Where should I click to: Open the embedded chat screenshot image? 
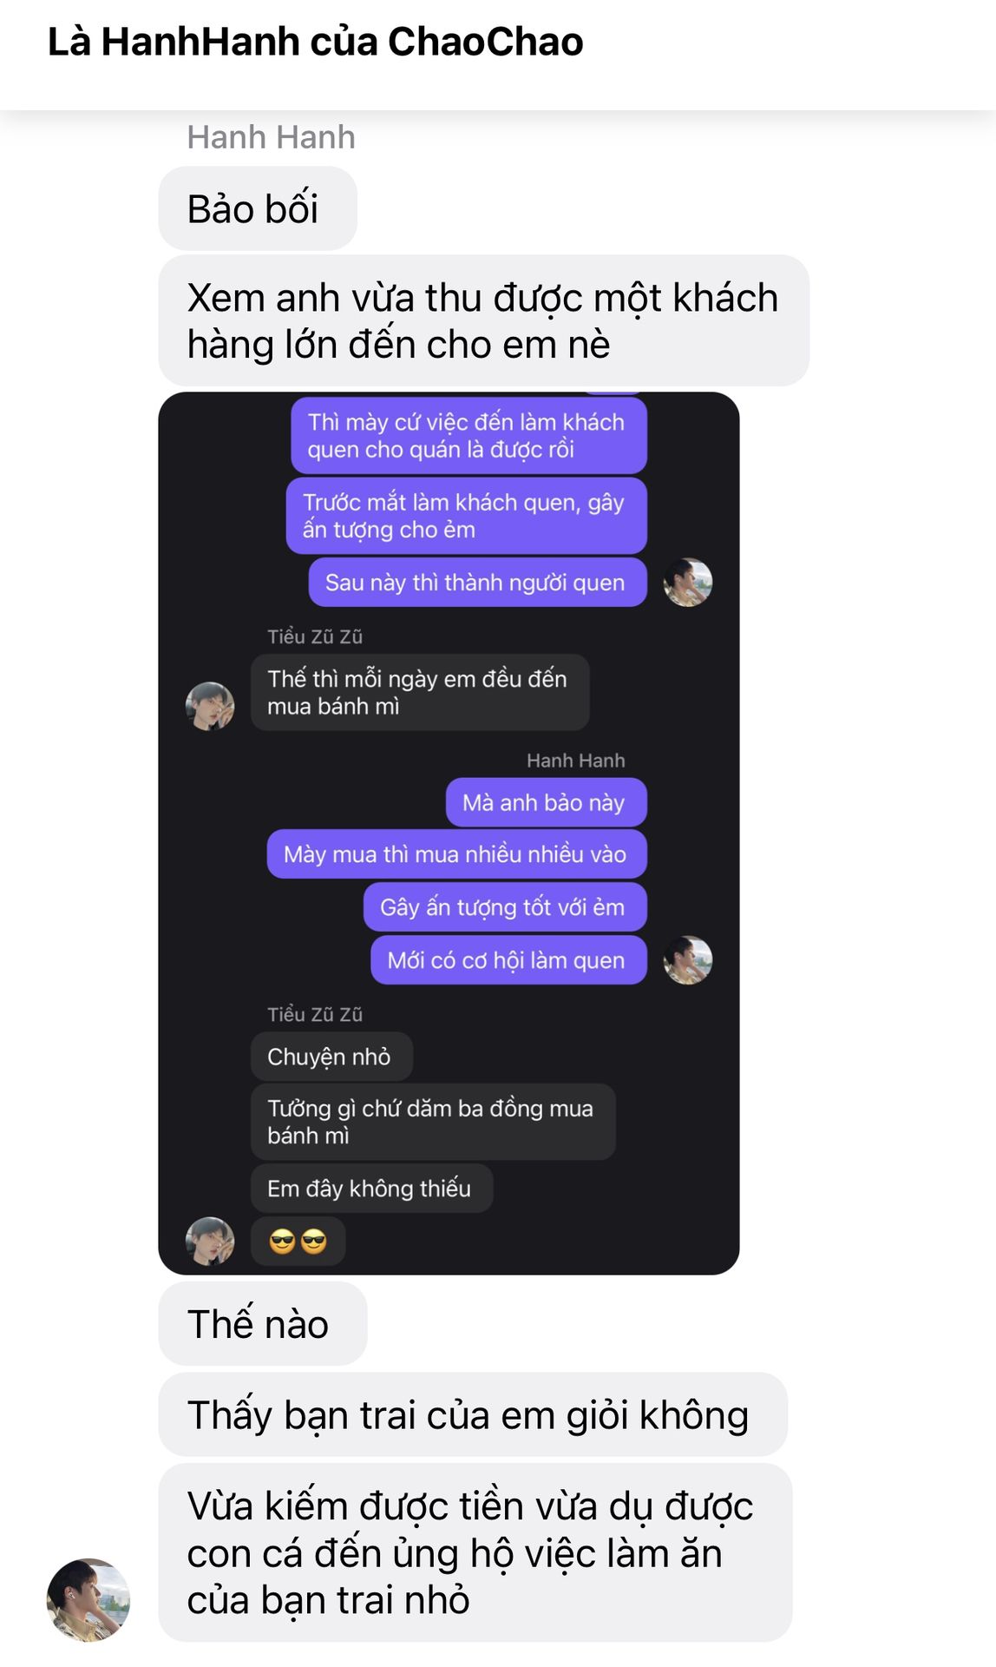tap(449, 833)
